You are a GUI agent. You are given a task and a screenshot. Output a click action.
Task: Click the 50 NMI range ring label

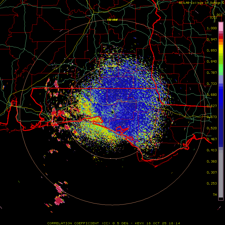pos(112,66)
